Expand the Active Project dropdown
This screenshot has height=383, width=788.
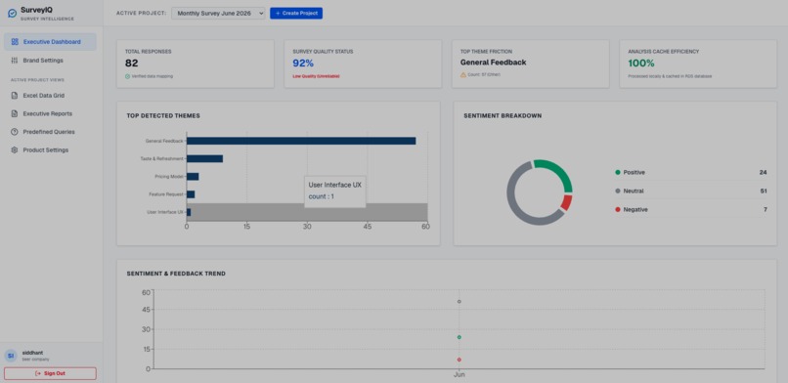[218, 13]
